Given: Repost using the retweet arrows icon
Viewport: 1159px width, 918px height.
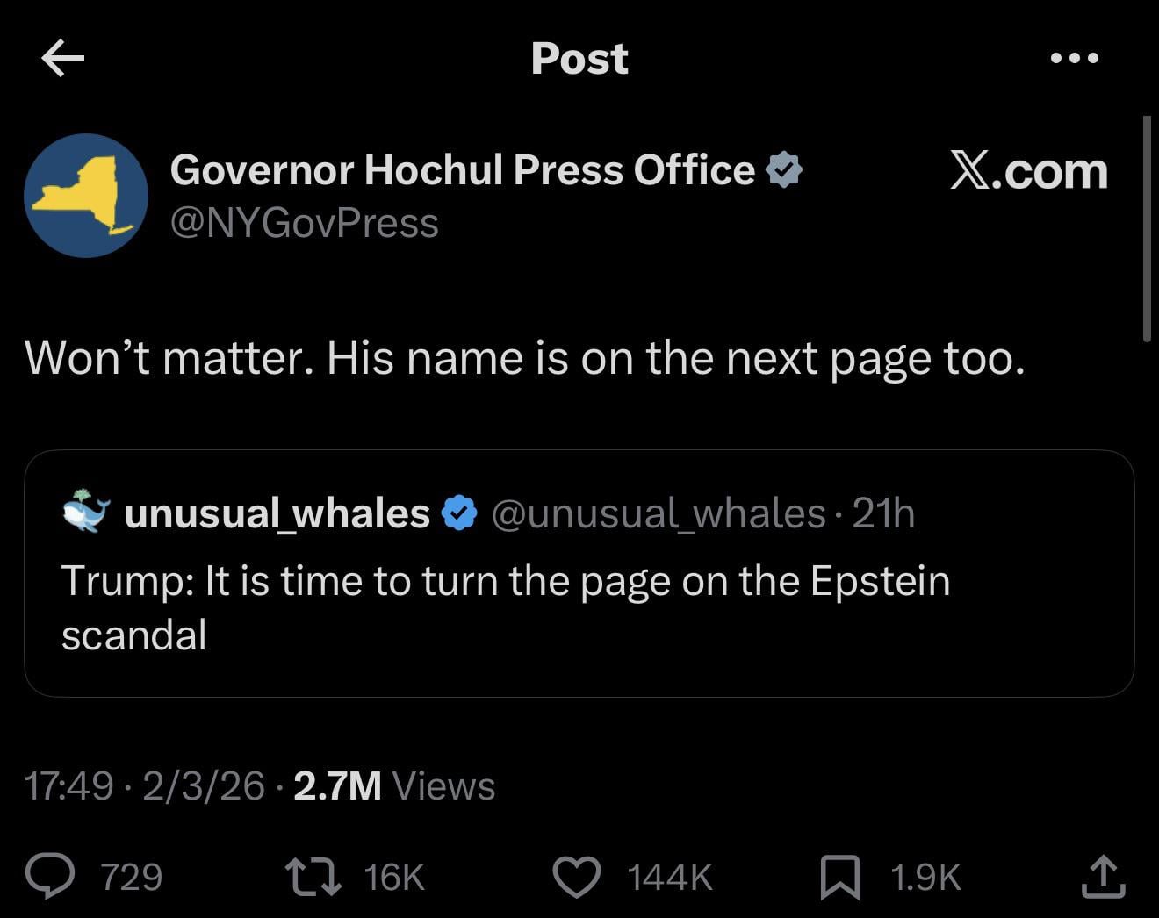Looking at the screenshot, I should (313, 877).
